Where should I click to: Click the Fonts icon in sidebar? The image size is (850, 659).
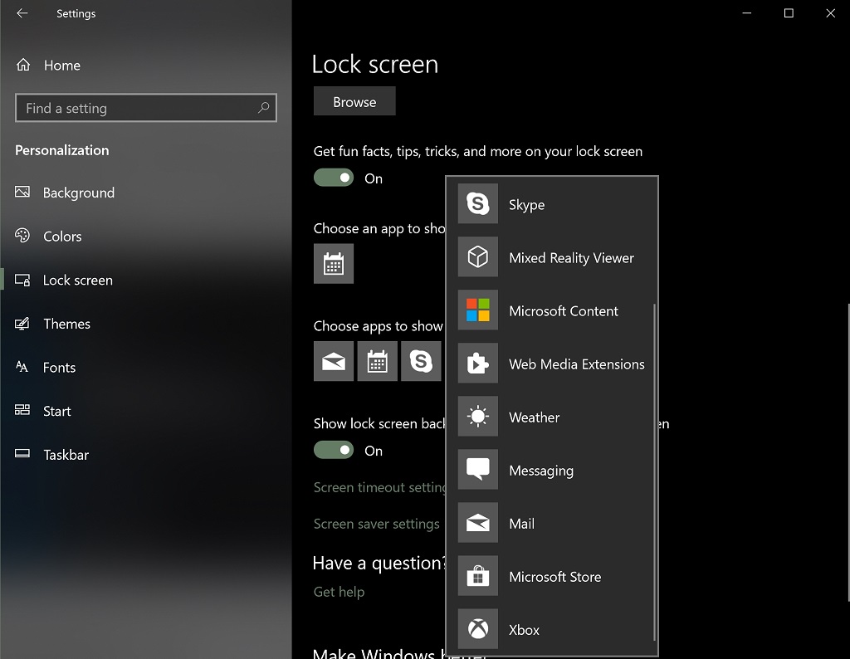(22, 367)
